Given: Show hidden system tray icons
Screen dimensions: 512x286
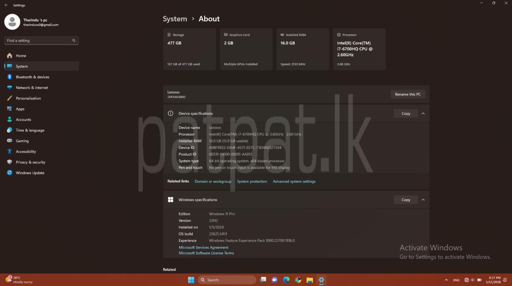Looking at the screenshot, I should (446, 280).
